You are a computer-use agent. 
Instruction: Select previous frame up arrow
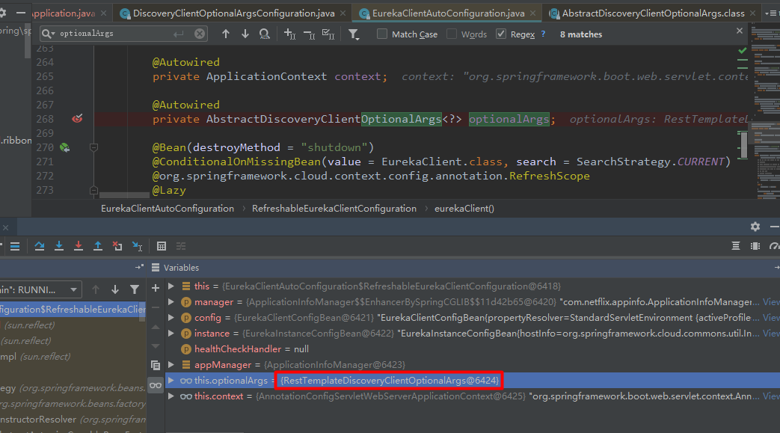point(96,289)
